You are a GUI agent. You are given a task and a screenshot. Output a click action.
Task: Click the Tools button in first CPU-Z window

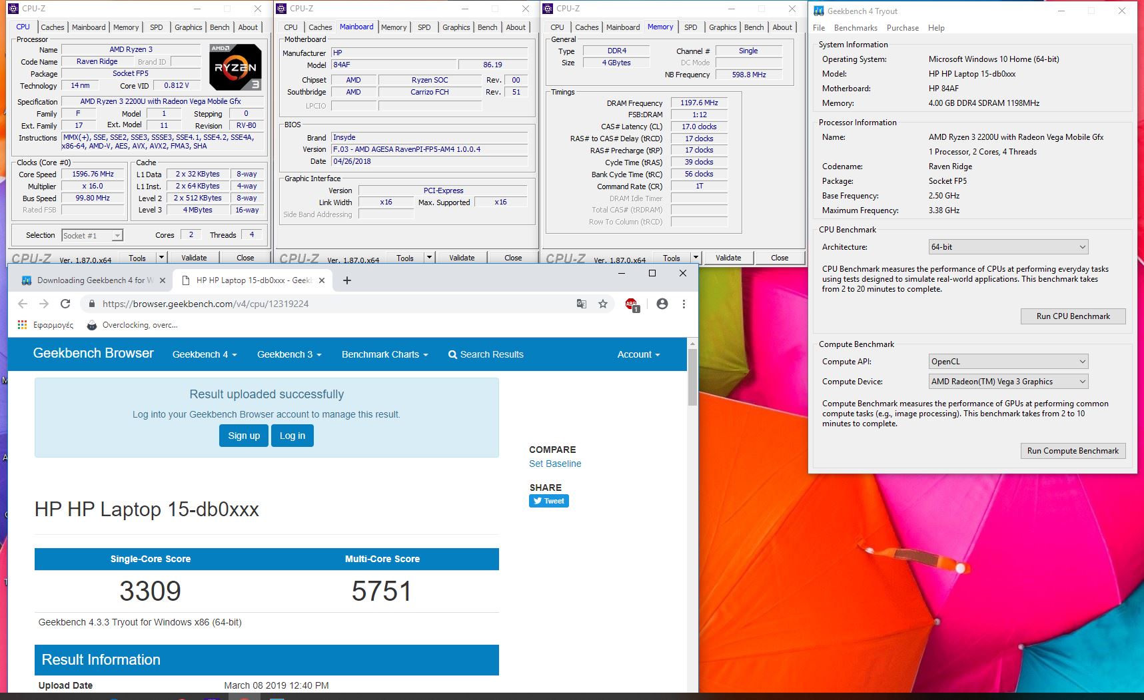[x=137, y=258]
